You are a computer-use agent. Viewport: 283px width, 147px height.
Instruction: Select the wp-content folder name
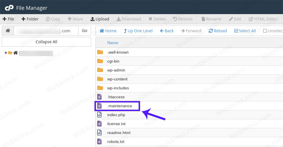(117, 79)
